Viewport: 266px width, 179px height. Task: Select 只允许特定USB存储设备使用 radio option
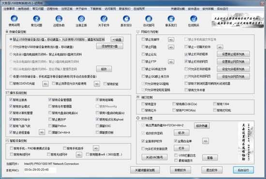pos(11,46)
